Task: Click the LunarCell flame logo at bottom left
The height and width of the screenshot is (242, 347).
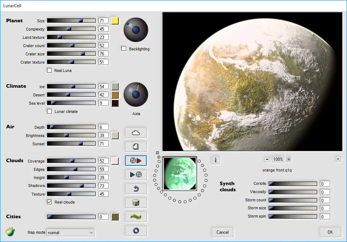Action: click(10, 232)
